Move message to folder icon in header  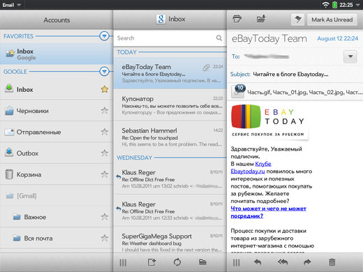click(x=261, y=19)
